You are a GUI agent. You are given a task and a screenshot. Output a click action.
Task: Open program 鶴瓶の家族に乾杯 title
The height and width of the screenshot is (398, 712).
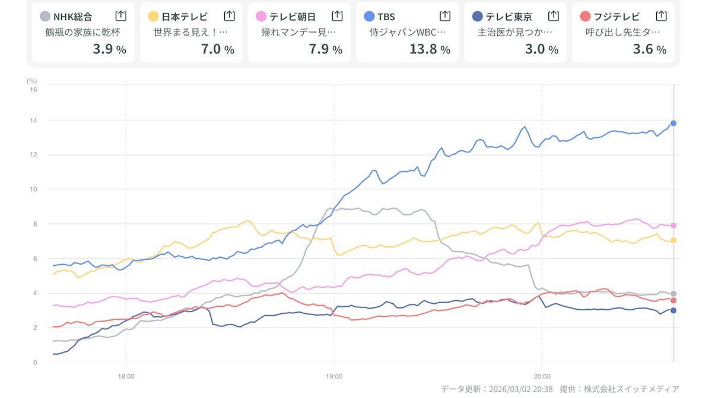(82, 33)
